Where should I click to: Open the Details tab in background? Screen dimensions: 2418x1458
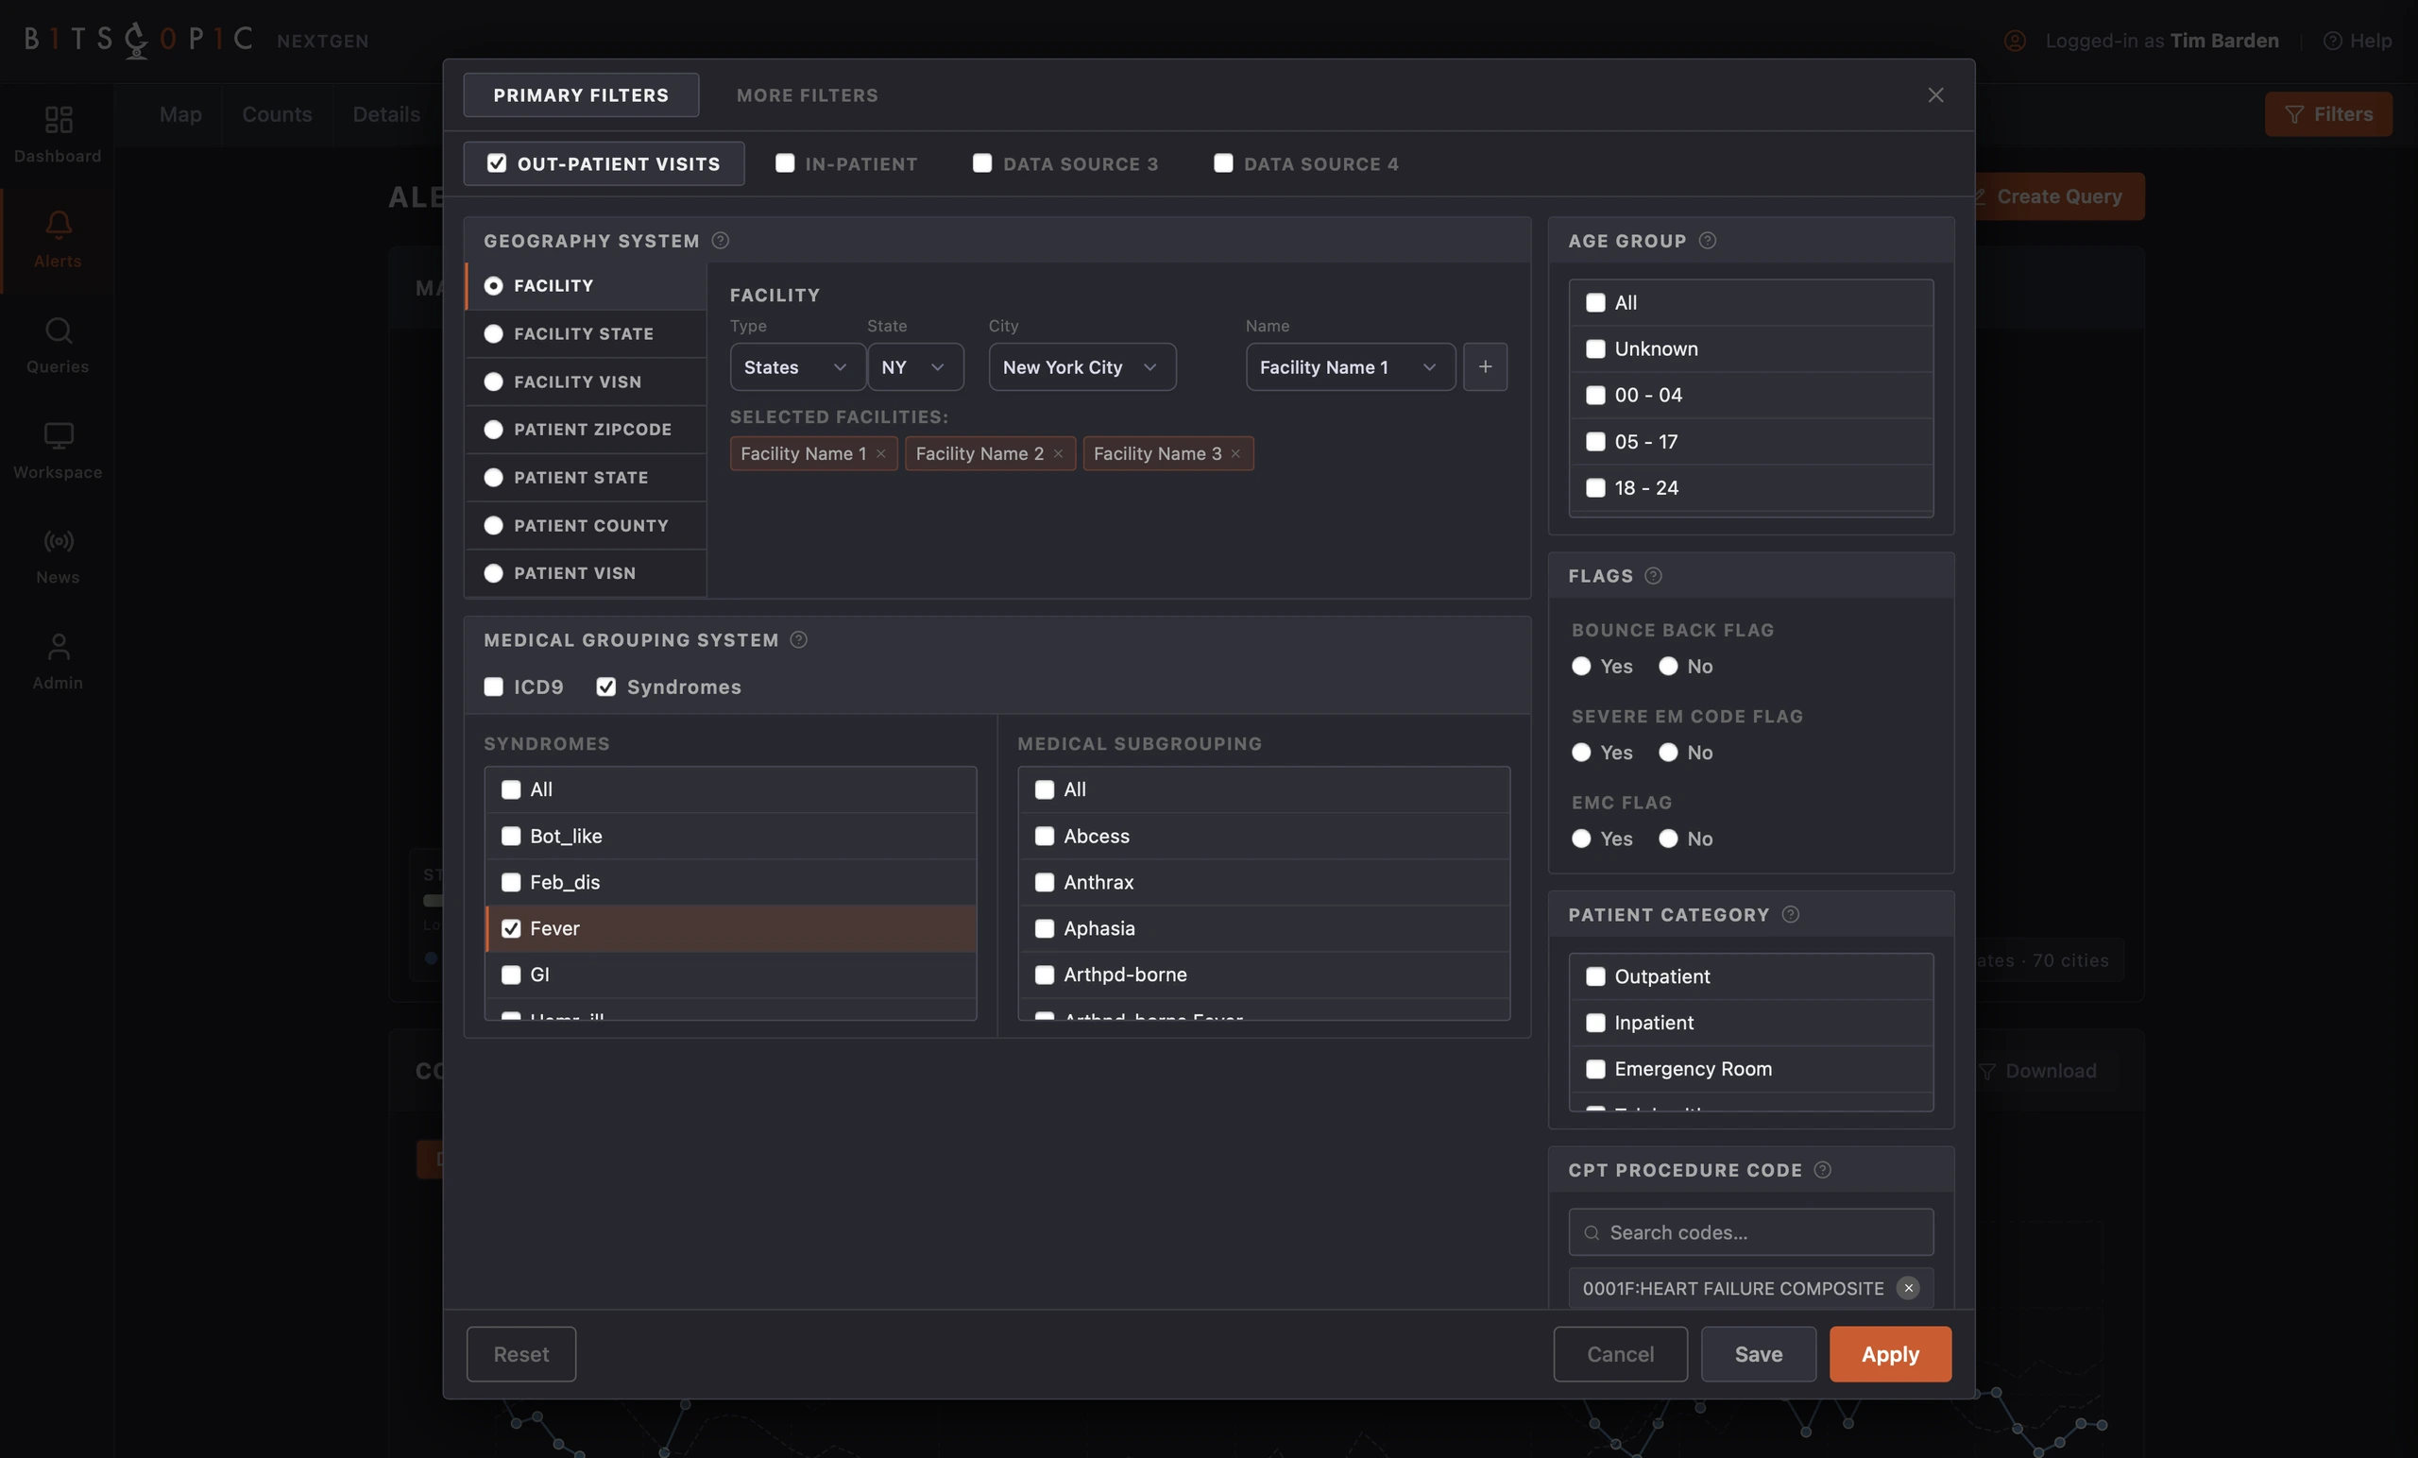click(386, 114)
